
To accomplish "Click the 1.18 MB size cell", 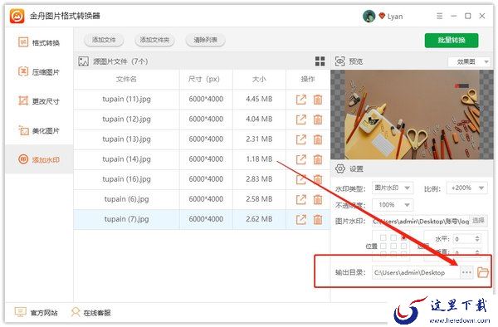I will 259,159.
